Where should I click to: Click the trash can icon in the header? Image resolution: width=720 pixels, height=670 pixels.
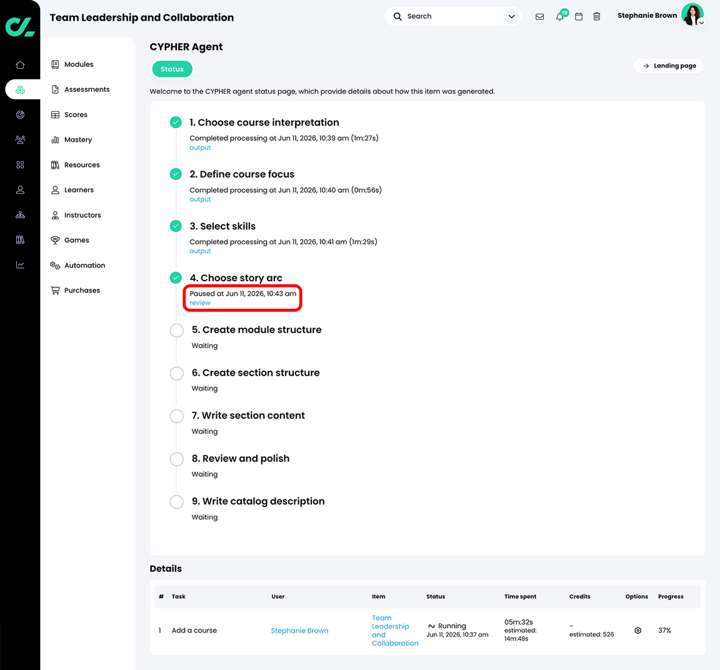[x=596, y=16]
